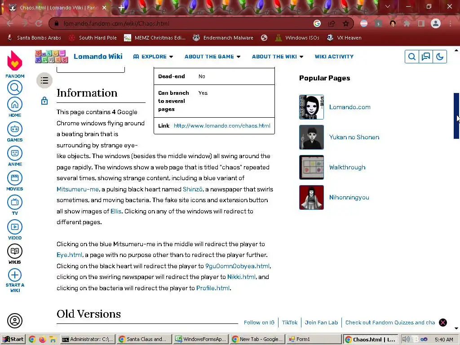The height and width of the screenshot is (345, 460).
Task: Open the Anime sidebar icon
Action: 15,153
